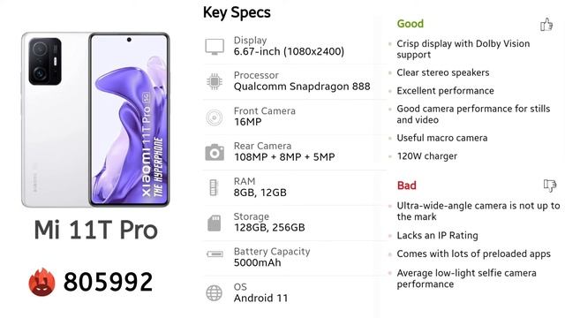
Task: Click the Key Specs heading
Action: pyautogui.click(x=237, y=12)
